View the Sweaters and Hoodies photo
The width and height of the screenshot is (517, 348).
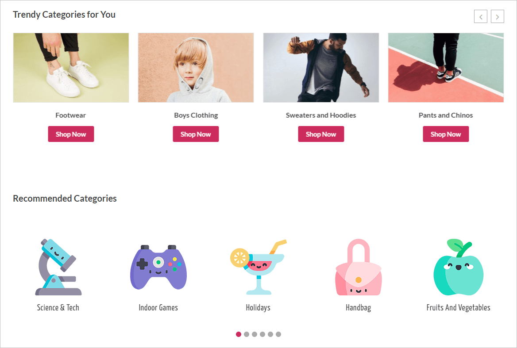(x=321, y=68)
